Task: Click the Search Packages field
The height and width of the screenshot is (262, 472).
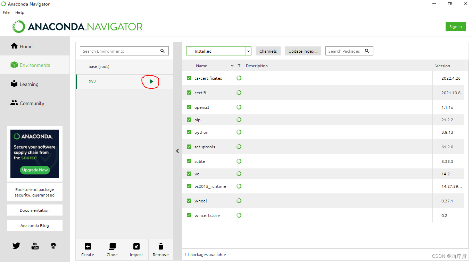Action: pyautogui.click(x=349, y=51)
